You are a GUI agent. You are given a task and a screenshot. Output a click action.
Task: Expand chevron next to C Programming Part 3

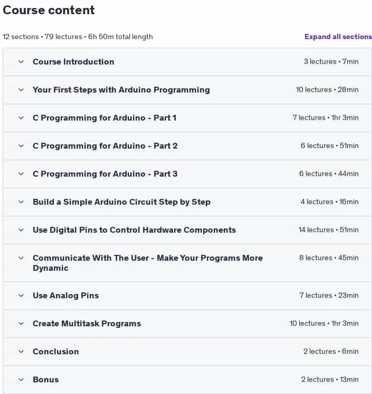[x=21, y=174]
